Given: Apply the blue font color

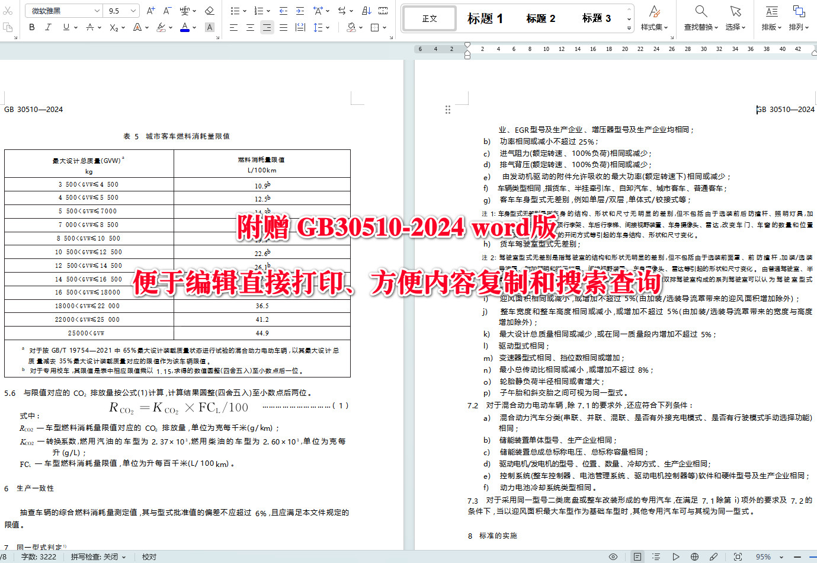Looking at the screenshot, I should tap(185, 27).
